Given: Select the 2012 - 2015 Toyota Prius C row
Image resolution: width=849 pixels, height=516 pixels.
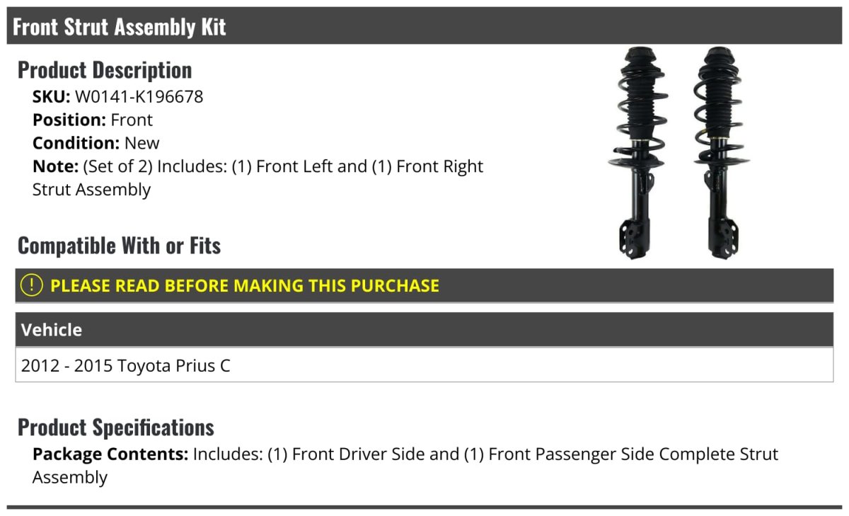Looking at the screenshot, I should point(126,365).
